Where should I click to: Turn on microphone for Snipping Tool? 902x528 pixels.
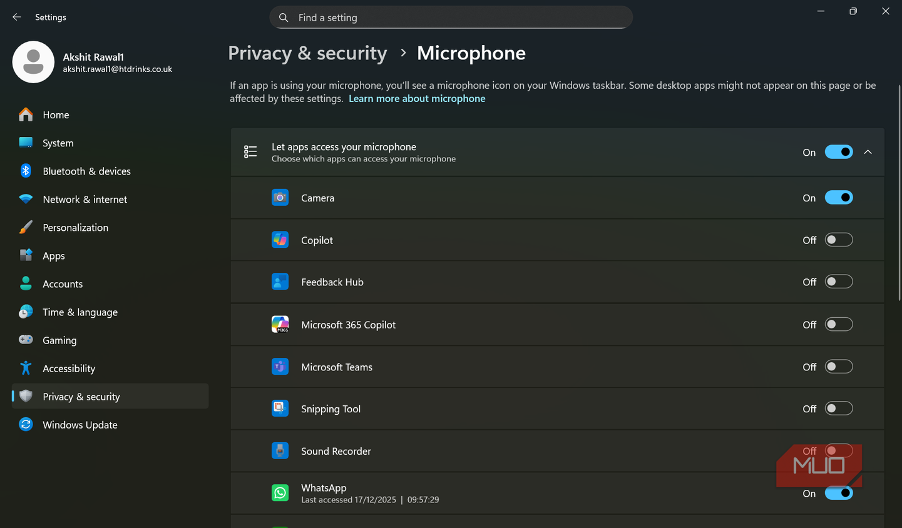839,409
